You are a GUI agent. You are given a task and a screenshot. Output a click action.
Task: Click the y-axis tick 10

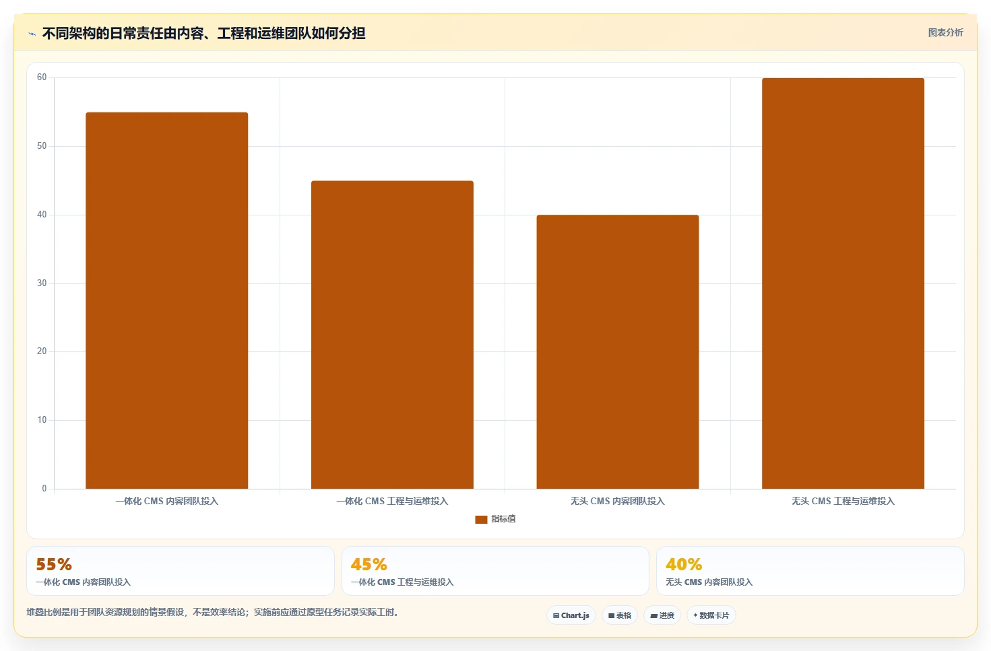click(42, 420)
